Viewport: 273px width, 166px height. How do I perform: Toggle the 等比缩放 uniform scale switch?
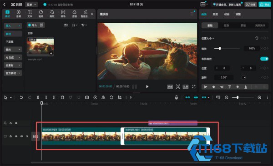coord(264,59)
